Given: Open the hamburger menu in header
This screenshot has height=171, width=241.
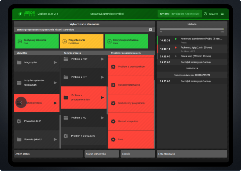Looking at the screenshot, I should (222, 14).
